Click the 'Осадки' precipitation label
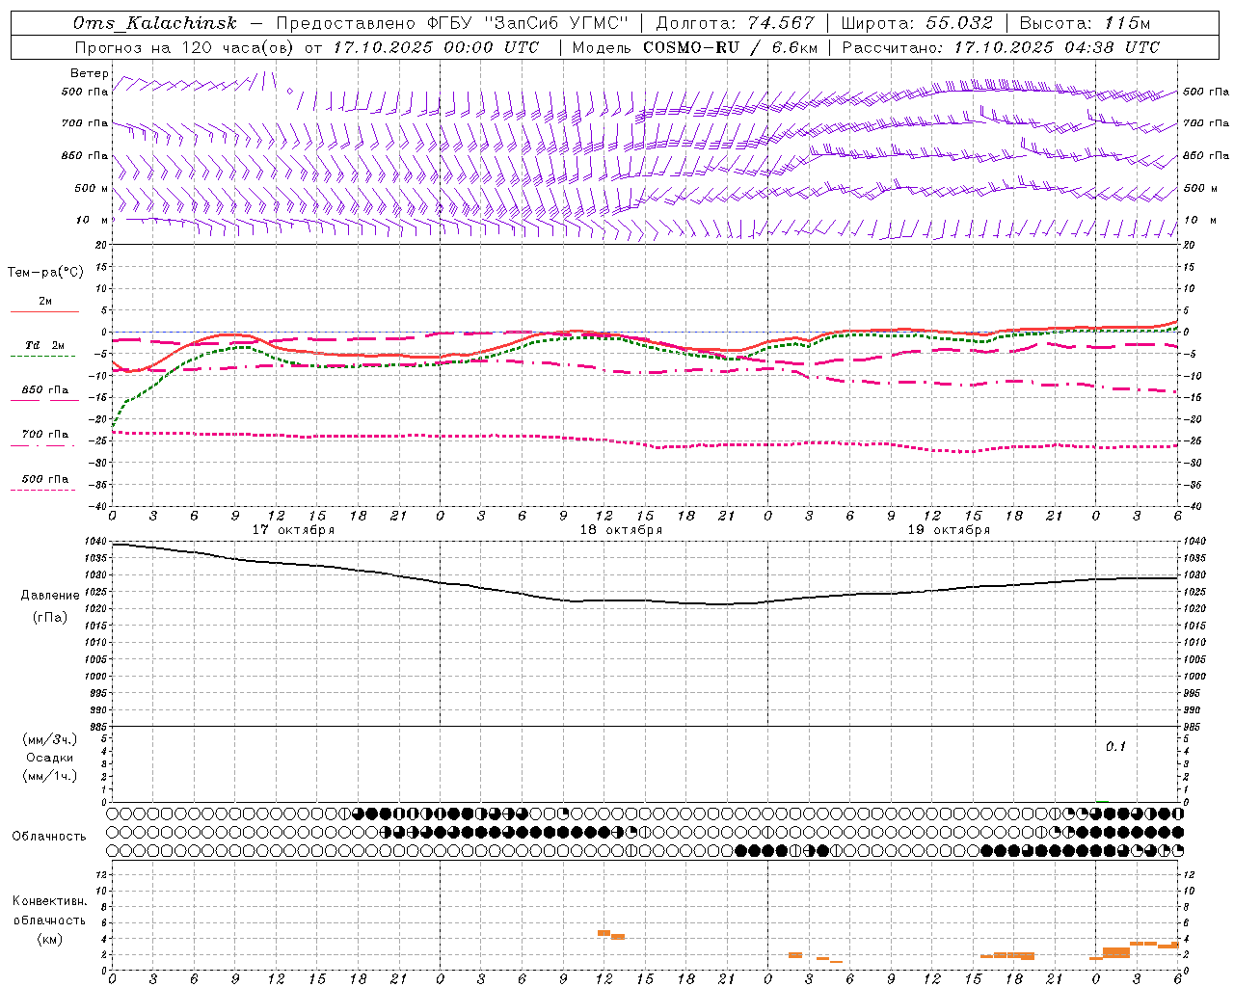Image resolution: width=1234 pixels, height=987 pixels. click(x=50, y=758)
